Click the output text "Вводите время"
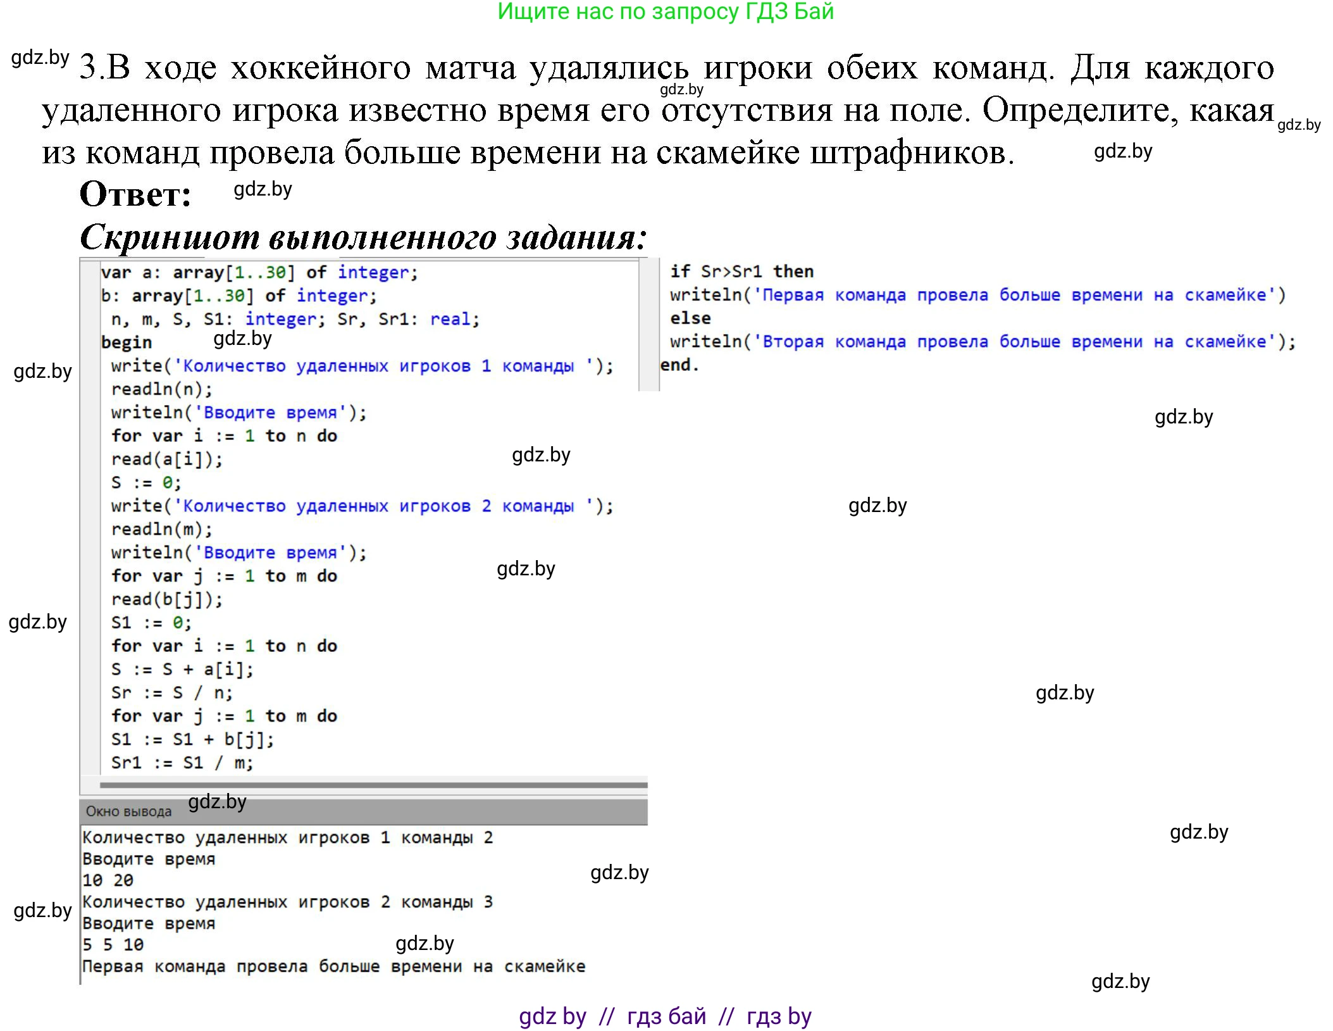Image resolution: width=1333 pixels, height=1031 pixels. [x=148, y=859]
